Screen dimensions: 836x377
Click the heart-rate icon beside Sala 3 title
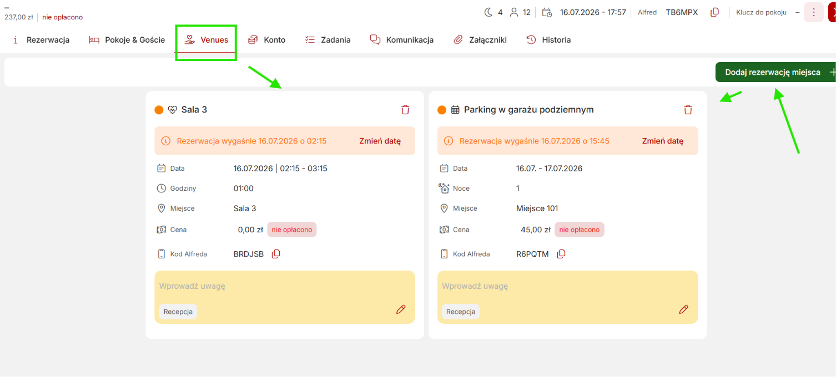(x=173, y=110)
